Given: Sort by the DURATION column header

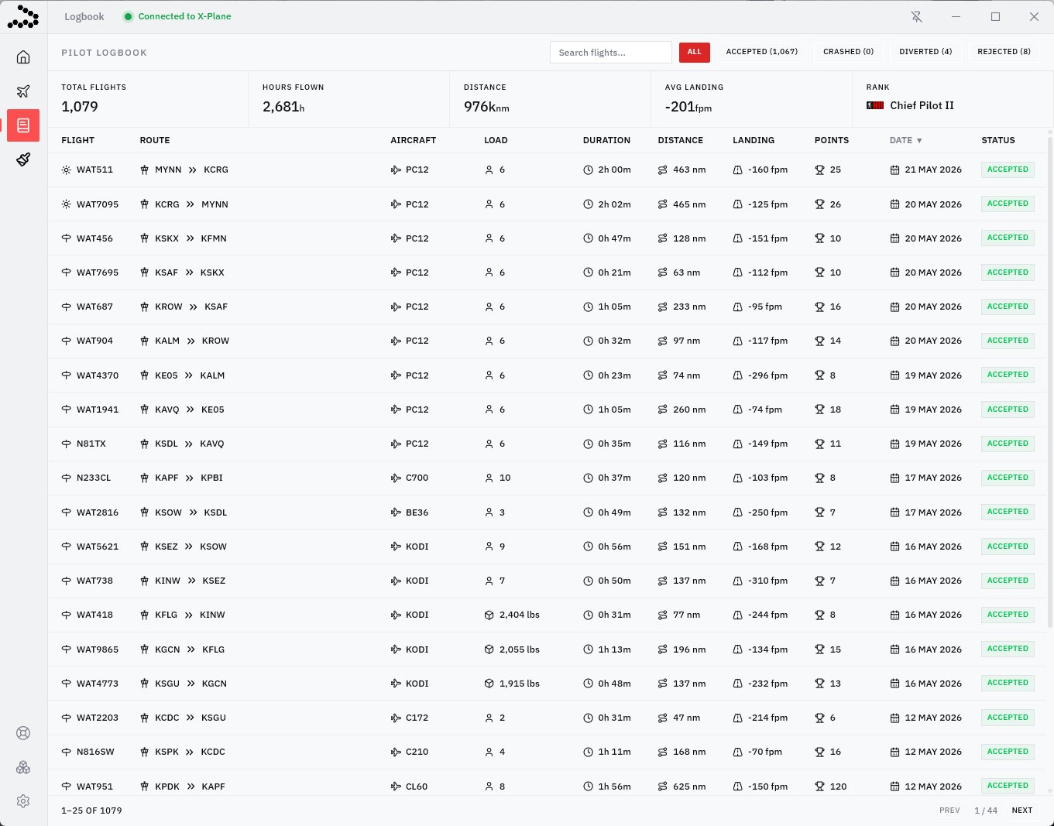Looking at the screenshot, I should [x=606, y=141].
